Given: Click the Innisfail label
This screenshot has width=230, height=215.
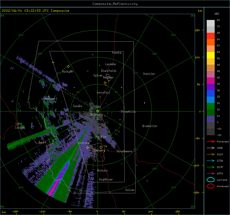Looking at the screenshot, I should point(103,93).
